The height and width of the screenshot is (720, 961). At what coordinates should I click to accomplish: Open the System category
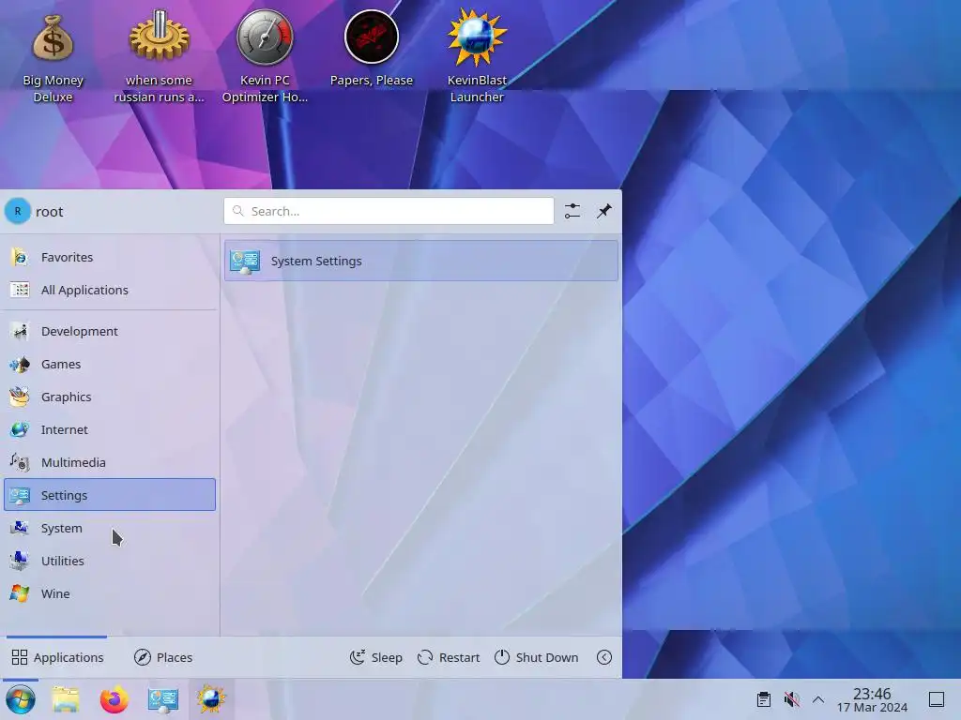point(110,528)
